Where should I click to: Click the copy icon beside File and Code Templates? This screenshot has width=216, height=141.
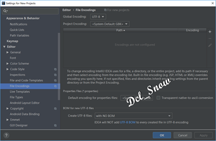[55, 80]
